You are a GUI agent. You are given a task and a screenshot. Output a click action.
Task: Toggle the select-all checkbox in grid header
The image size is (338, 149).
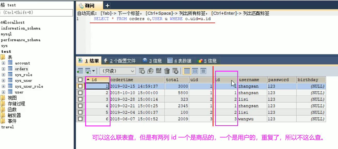tap(81, 80)
